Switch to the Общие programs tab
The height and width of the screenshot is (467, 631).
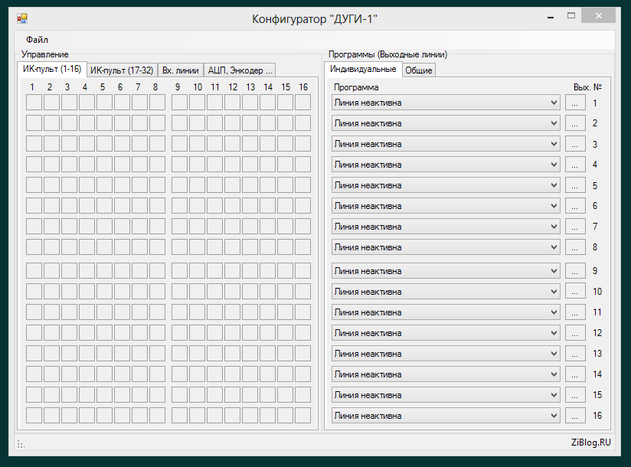pyautogui.click(x=418, y=70)
